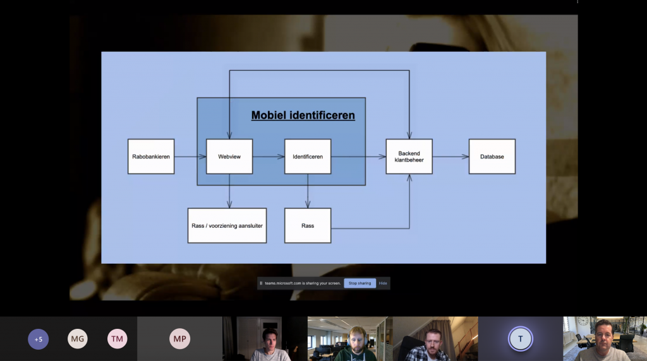Screen dimensions: 647x361
Task: Select video tile of man near wall clock
Action: pos(605,339)
